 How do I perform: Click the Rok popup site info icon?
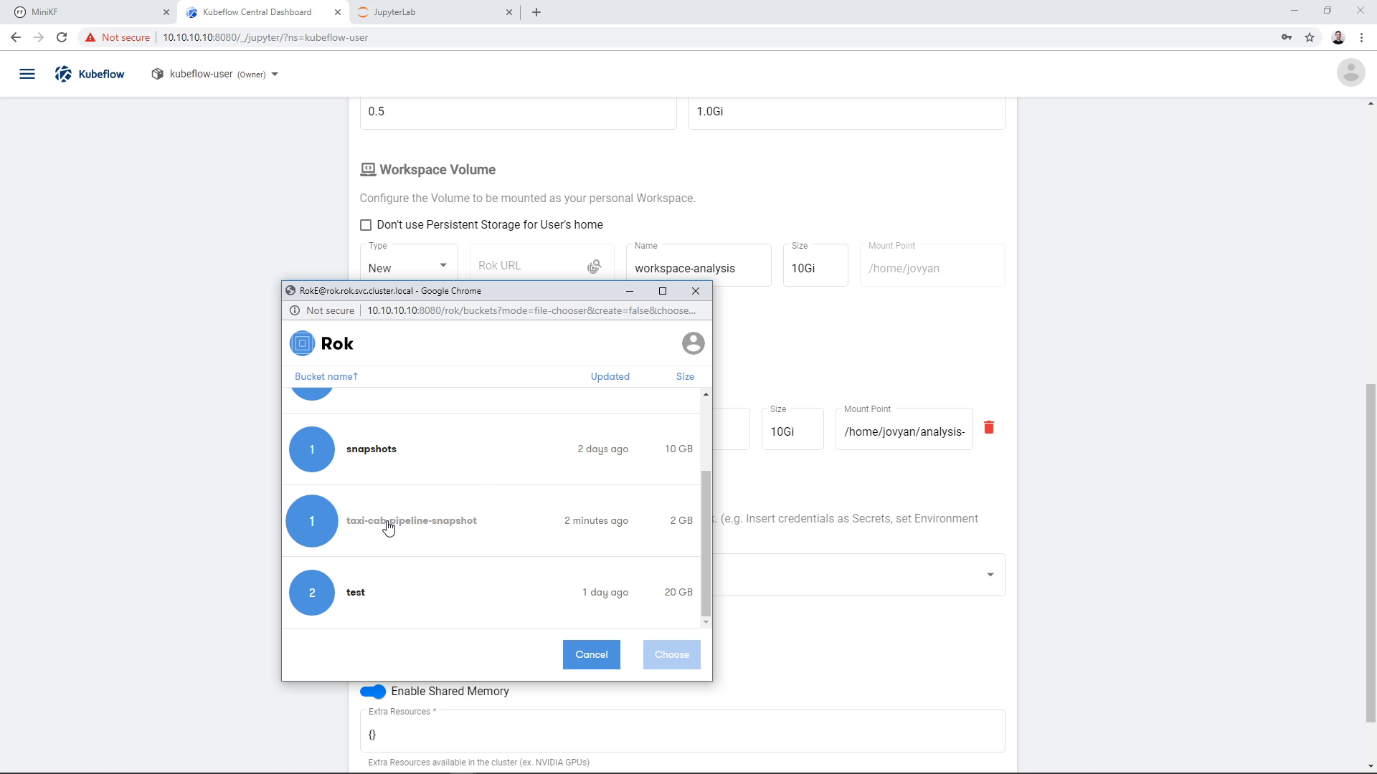(x=295, y=310)
